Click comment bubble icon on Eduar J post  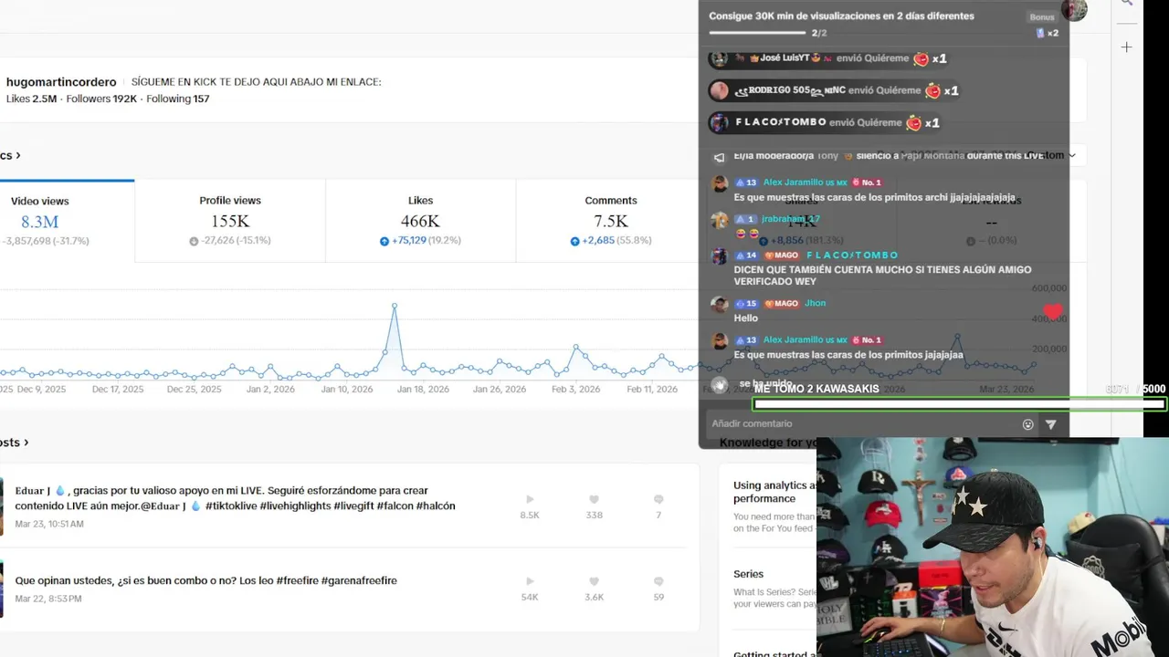pos(658,499)
